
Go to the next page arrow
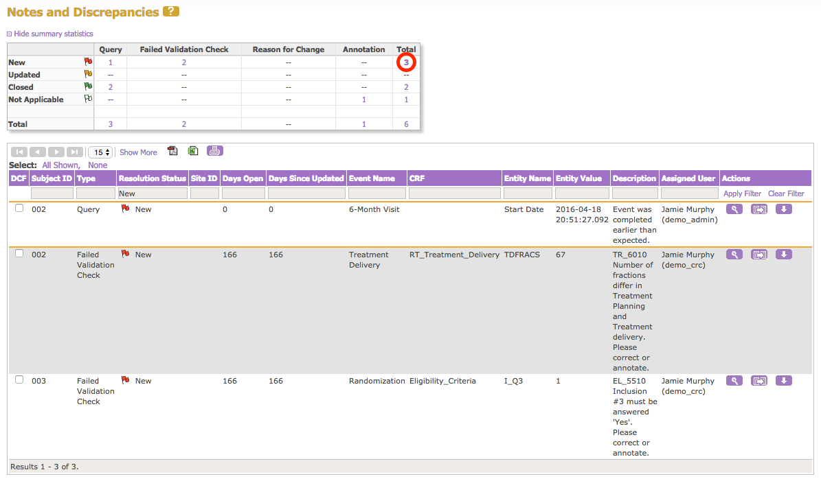pyautogui.click(x=56, y=152)
